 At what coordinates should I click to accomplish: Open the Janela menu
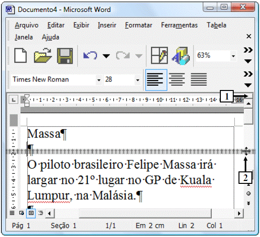[x=23, y=37]
